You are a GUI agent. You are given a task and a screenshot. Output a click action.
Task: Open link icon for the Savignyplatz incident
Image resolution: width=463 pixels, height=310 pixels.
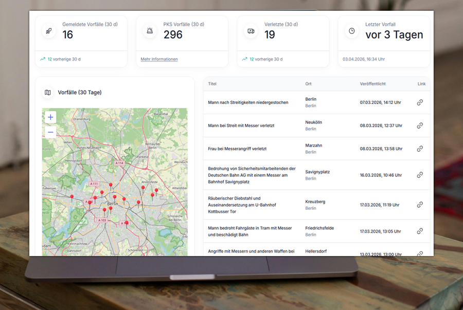point(419,175)
